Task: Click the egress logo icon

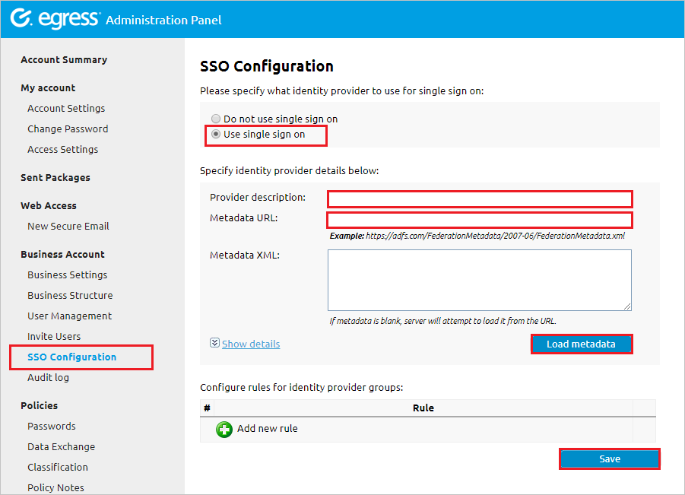Action: [21, 18]
